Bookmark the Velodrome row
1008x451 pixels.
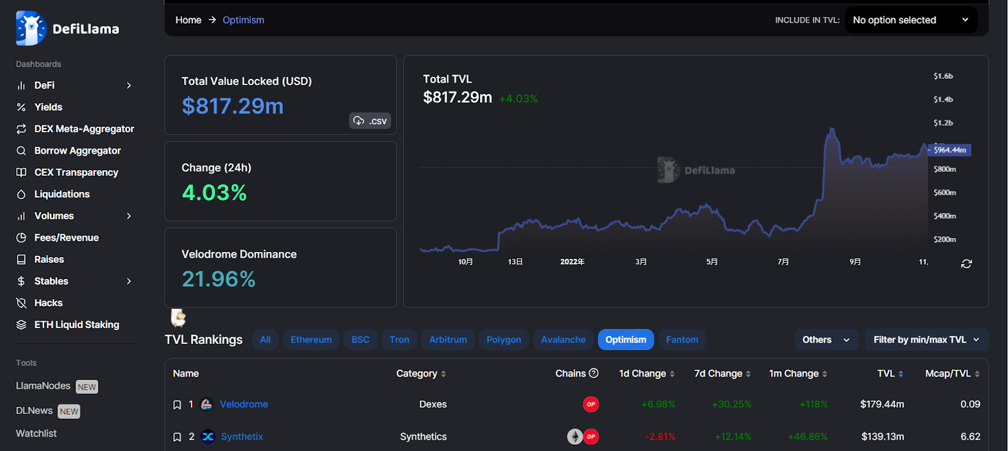tap(177, 405)
